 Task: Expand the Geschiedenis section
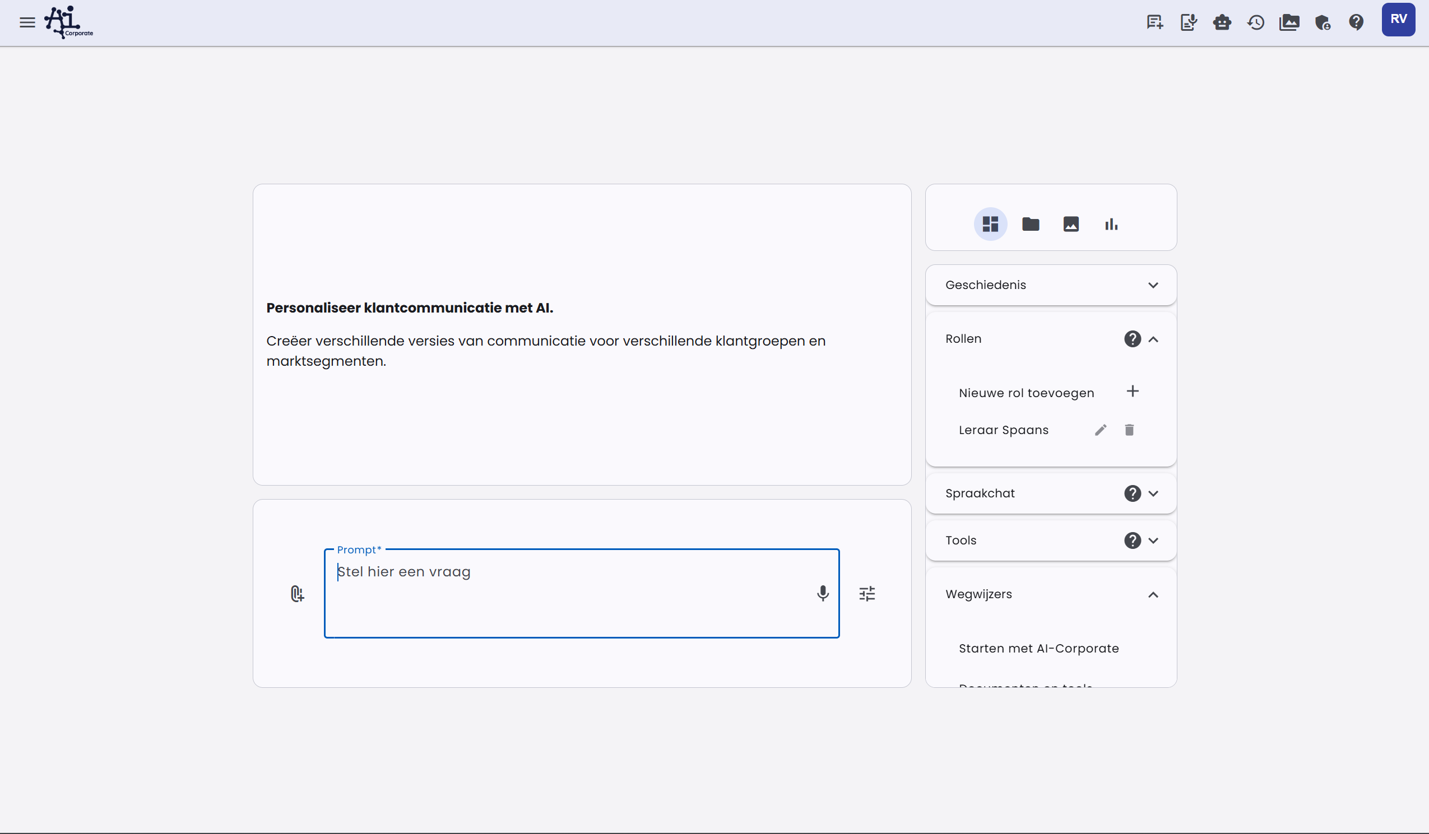[x=1153, y=285]
